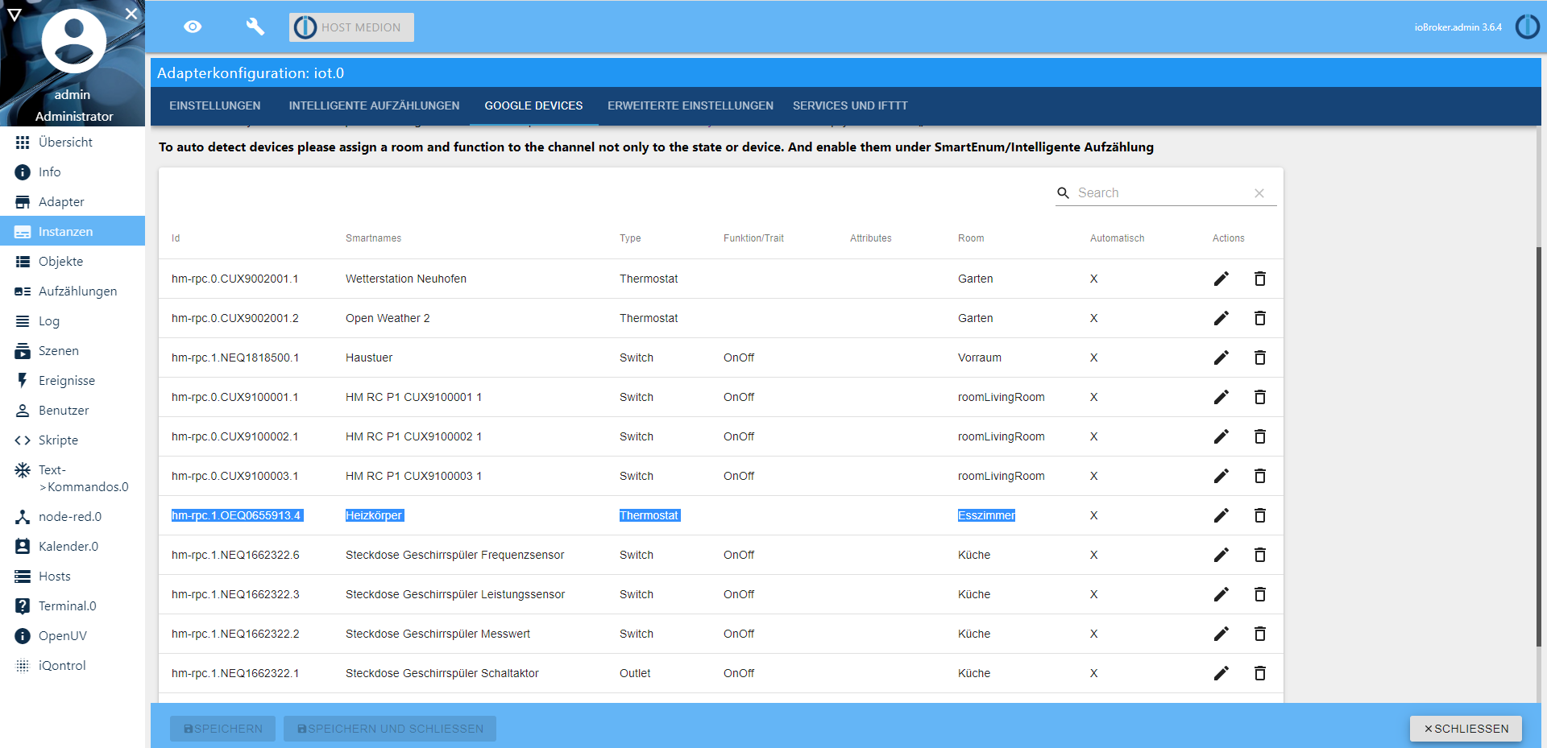Delete the HM RC P1 CUX9100001 device

[1260, 397]
